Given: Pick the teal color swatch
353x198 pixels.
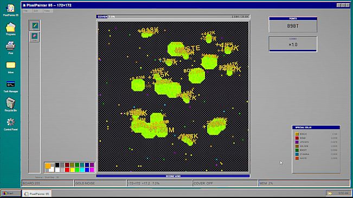Looking at the screenshot, I should 82,165.
